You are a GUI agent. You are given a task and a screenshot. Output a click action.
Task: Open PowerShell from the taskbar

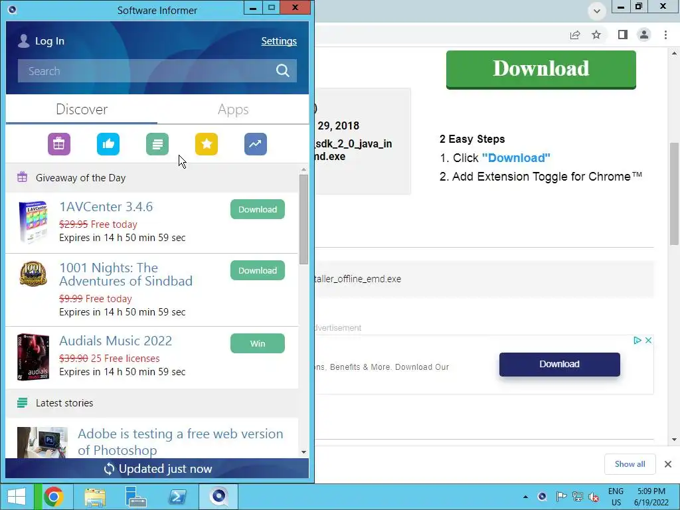(177, 497)
